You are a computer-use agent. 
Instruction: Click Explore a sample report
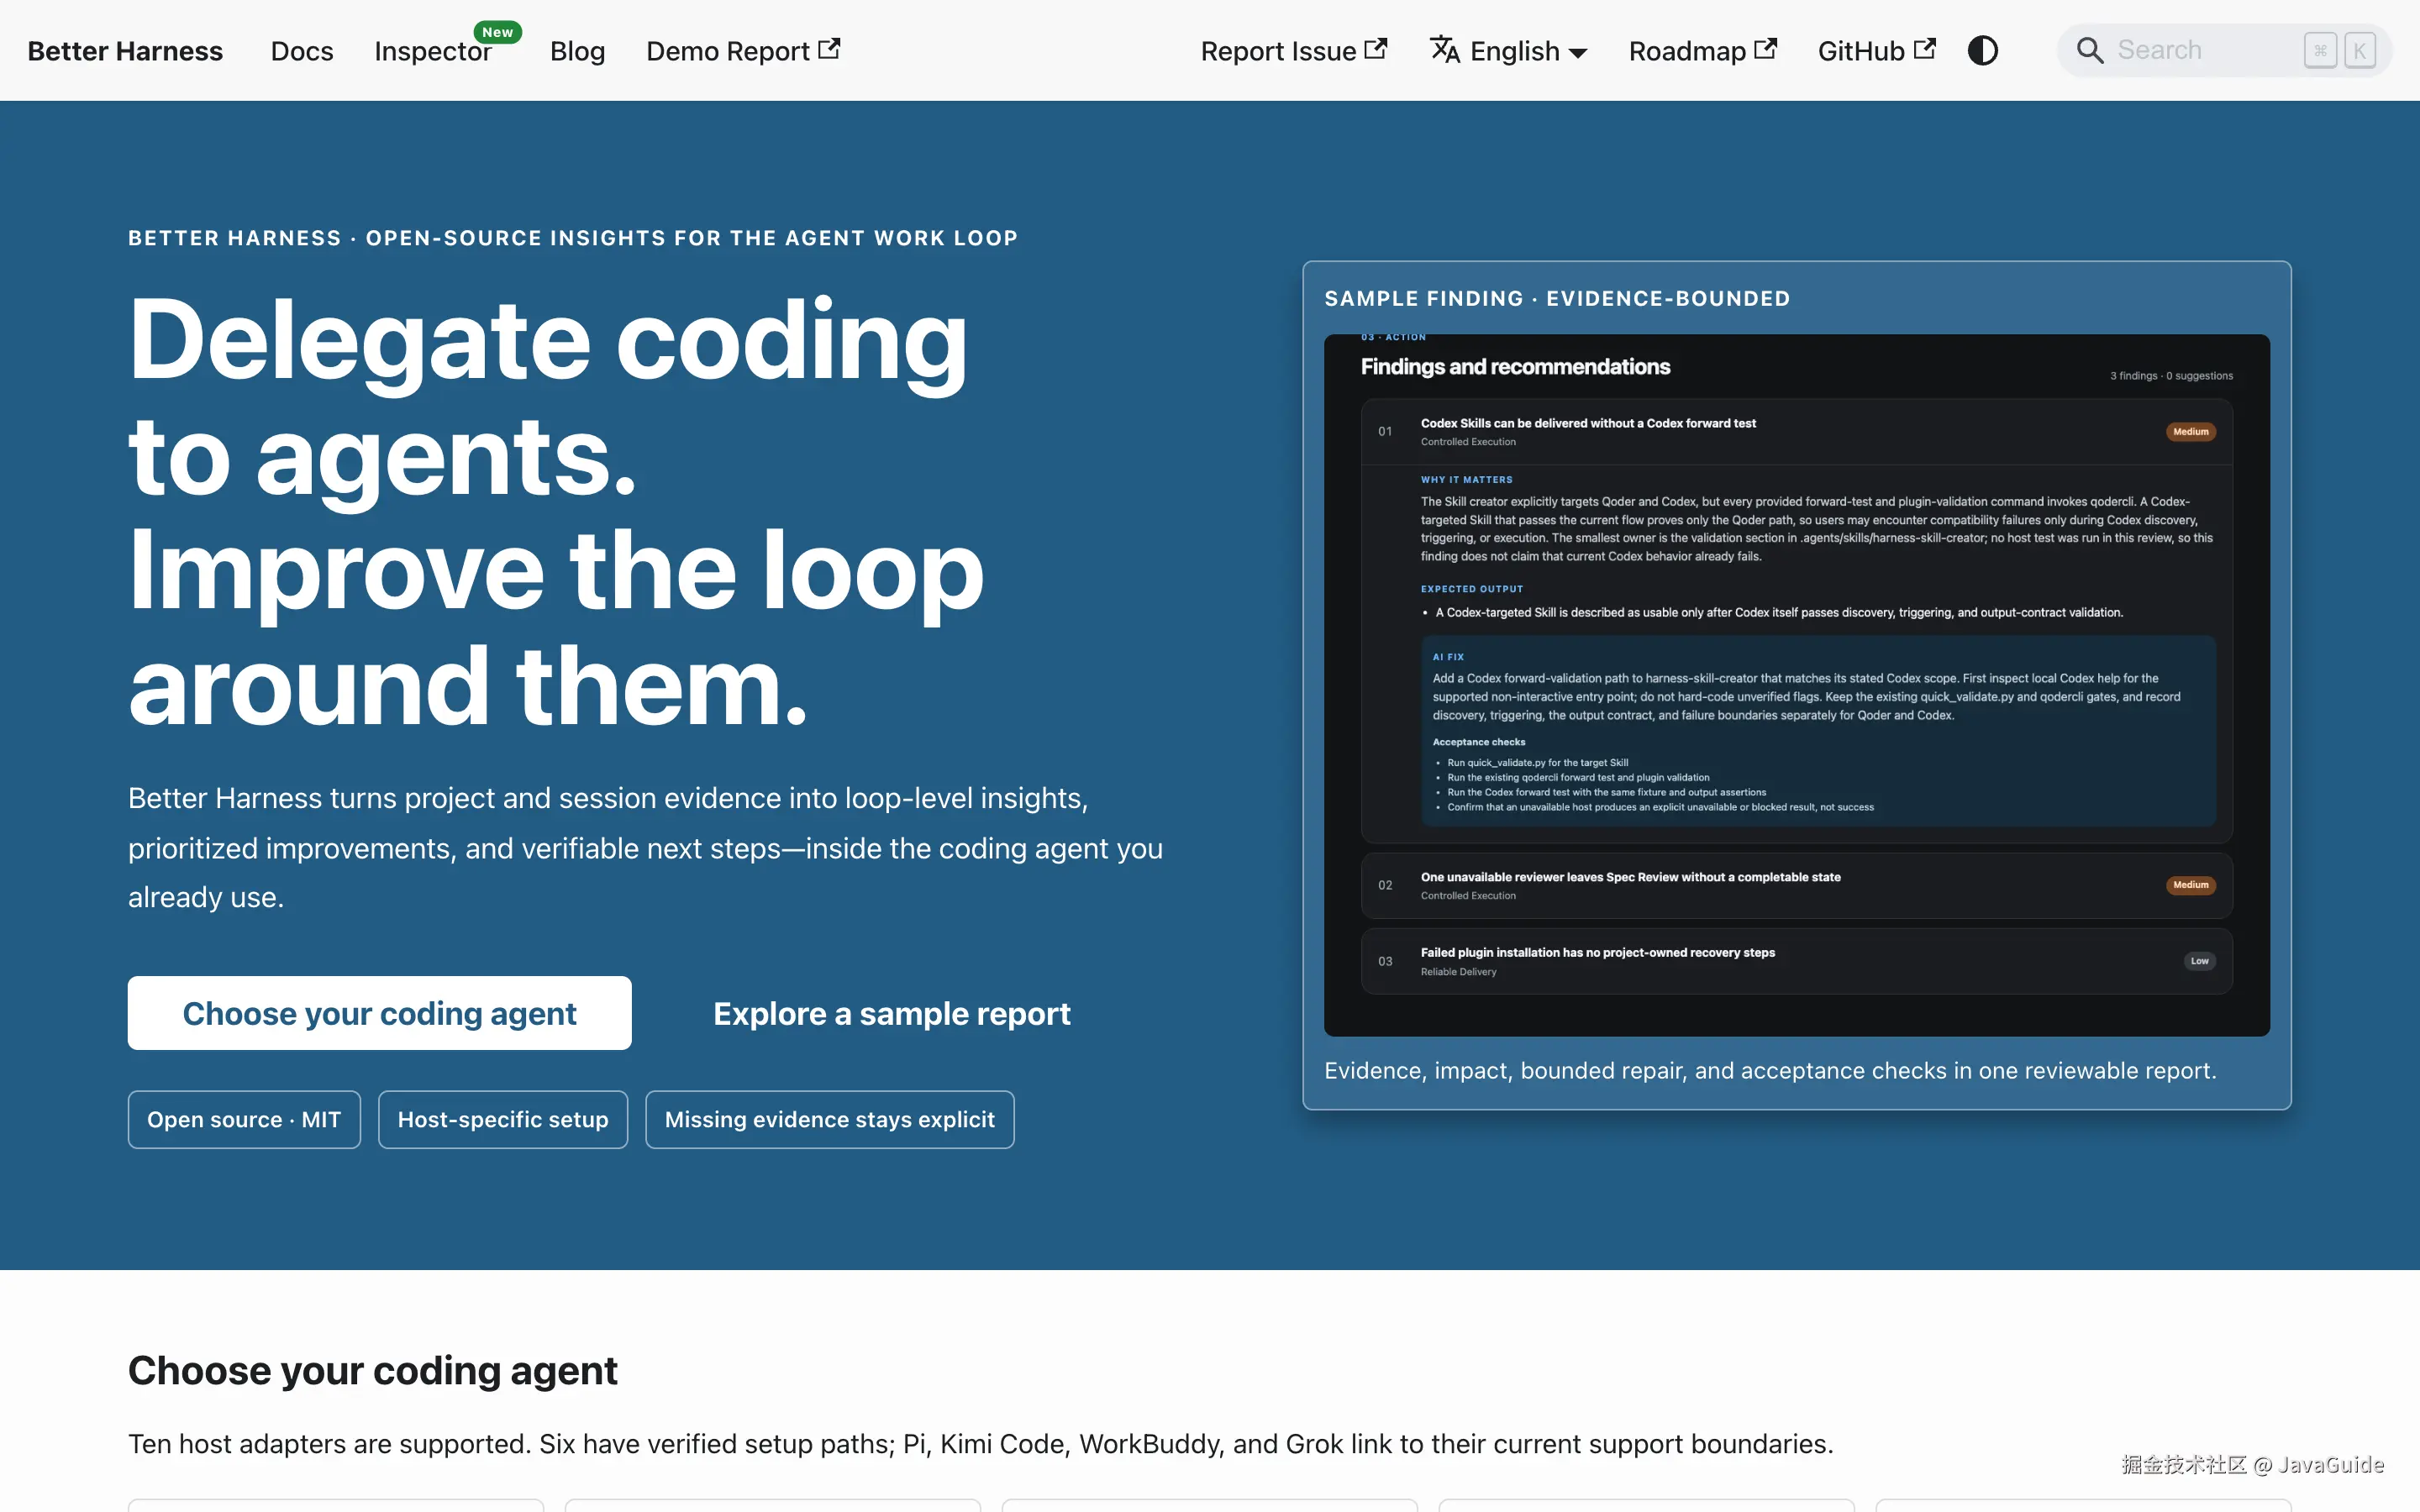click(892, 1013)
